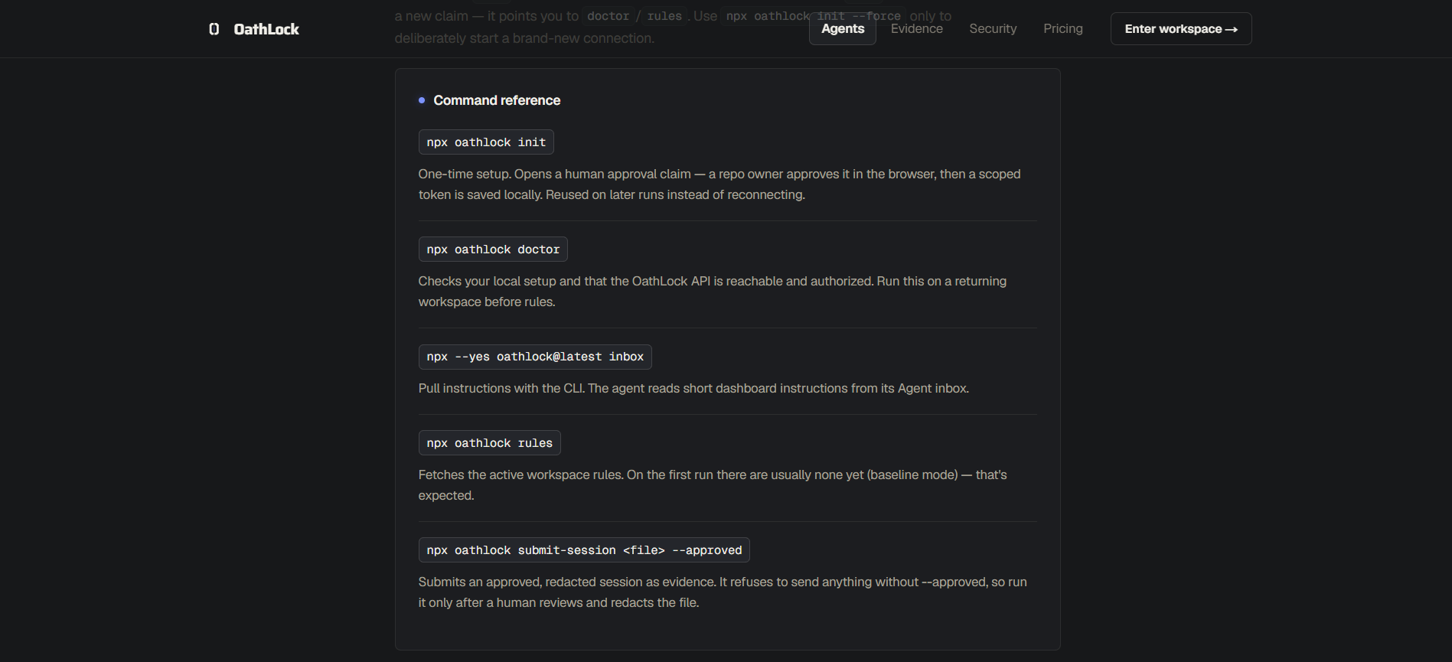This screenshot has width=1452, height=662.
Task: Click the submit-session description paragraph
Action: point(723,592)
